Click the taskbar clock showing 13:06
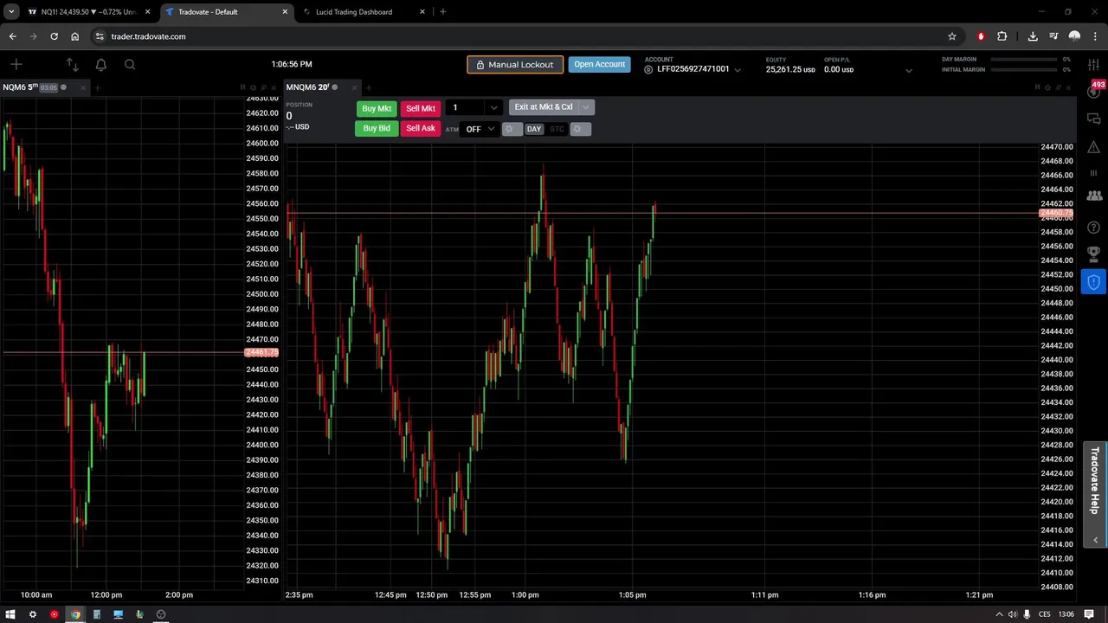Image resolution: width=1108 pixels, height=623 pixels. 1066,614
